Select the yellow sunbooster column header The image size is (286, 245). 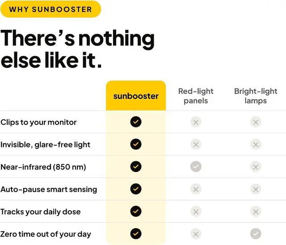tap(136, 96)
